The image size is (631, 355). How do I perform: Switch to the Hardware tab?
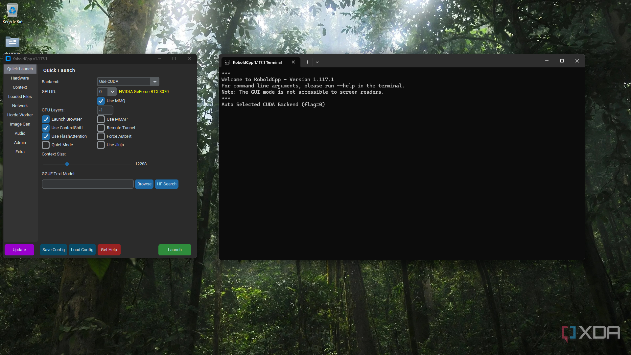(x=20, y=78)
